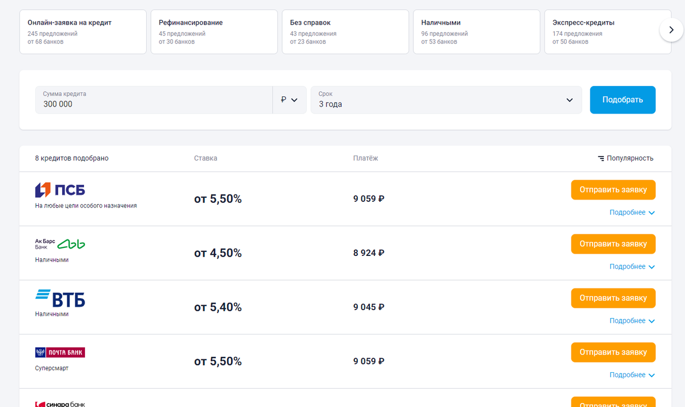Click the Сумма кредита input field
The width and height of the screenshot is (685, 407).
click(x=154, y=100)
